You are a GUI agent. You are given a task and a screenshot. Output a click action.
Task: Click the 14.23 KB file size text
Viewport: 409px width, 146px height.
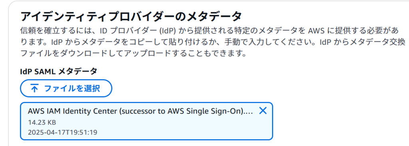click(42, 123)
